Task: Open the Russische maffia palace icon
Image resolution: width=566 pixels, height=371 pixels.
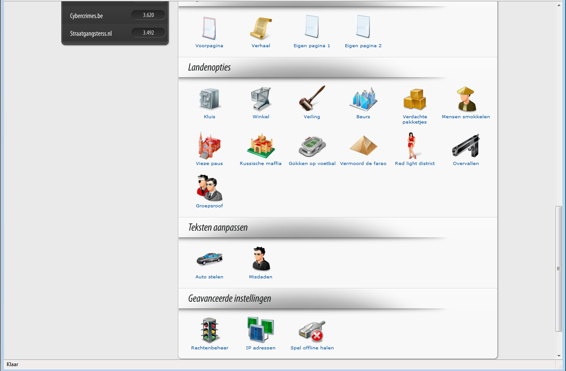Action: click(260, 146)
